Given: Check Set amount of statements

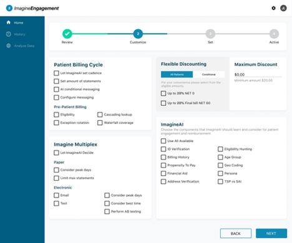Looking at the screenshot, I should click(56, 81).
